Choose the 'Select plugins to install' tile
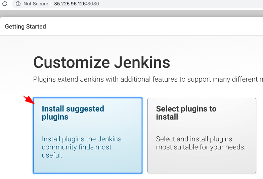This screenshot has height=179, width=263. coord(202,135)
